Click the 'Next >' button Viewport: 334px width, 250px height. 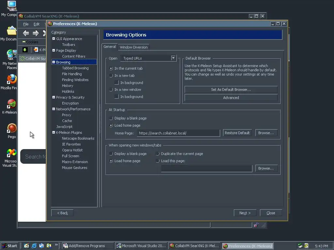click(x=245, y=213)
